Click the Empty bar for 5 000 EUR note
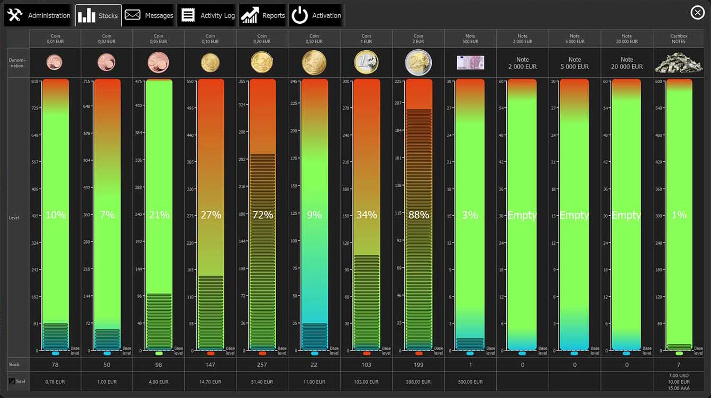The width and height of the screenshot is (711, 398). pos(574,215)
